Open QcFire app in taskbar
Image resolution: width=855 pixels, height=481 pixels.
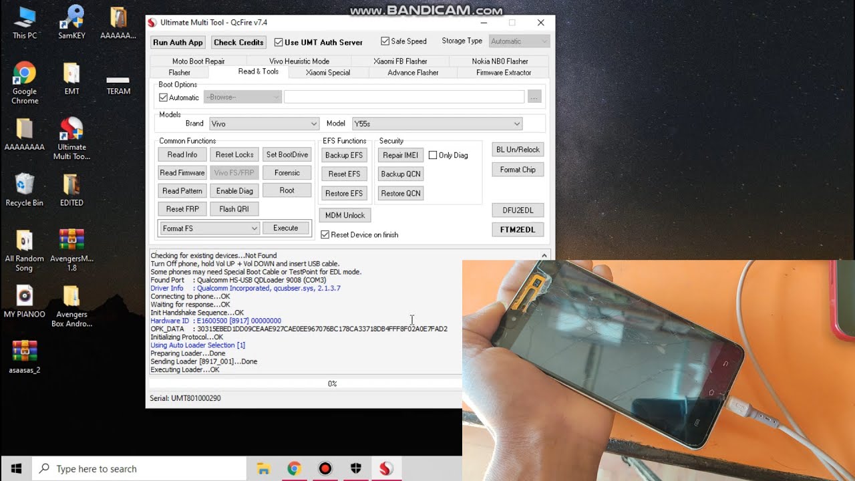pos(386,468)
